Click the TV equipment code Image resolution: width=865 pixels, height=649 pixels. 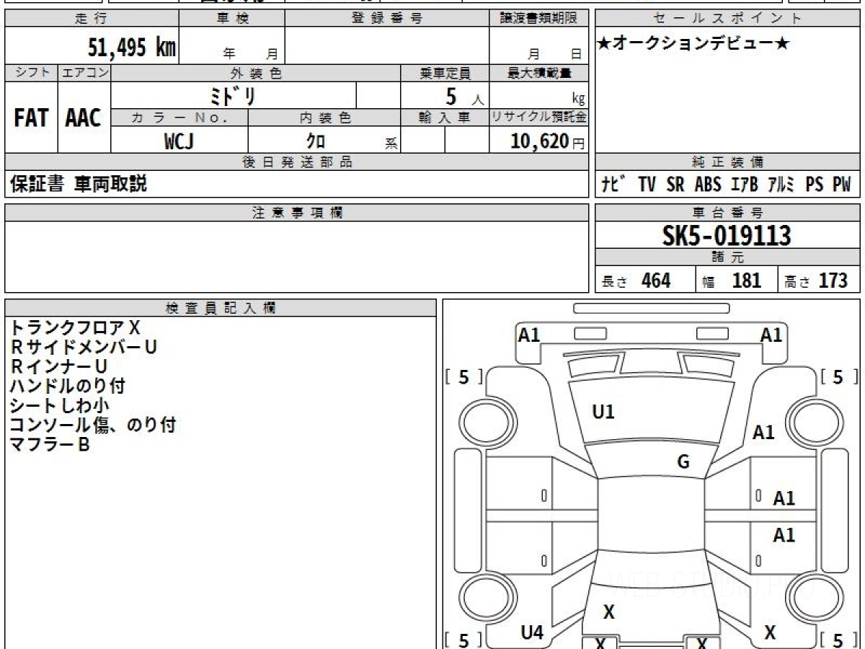point(647,185)
